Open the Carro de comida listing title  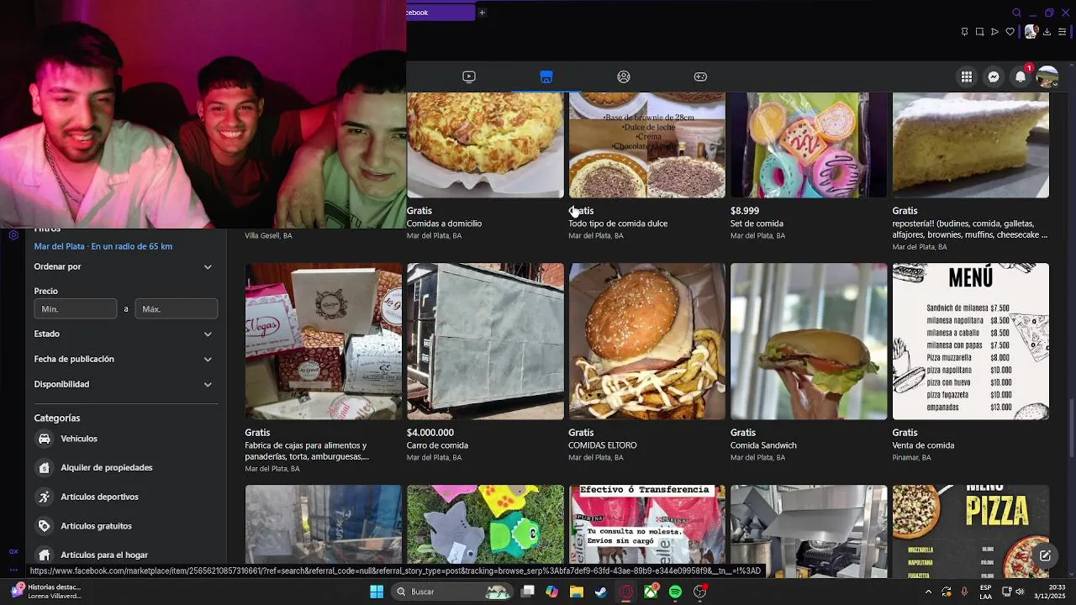point(437,445)
